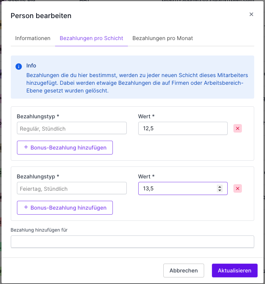Select the Bezahlungen pro Schicht tab

tap(91, 38)
